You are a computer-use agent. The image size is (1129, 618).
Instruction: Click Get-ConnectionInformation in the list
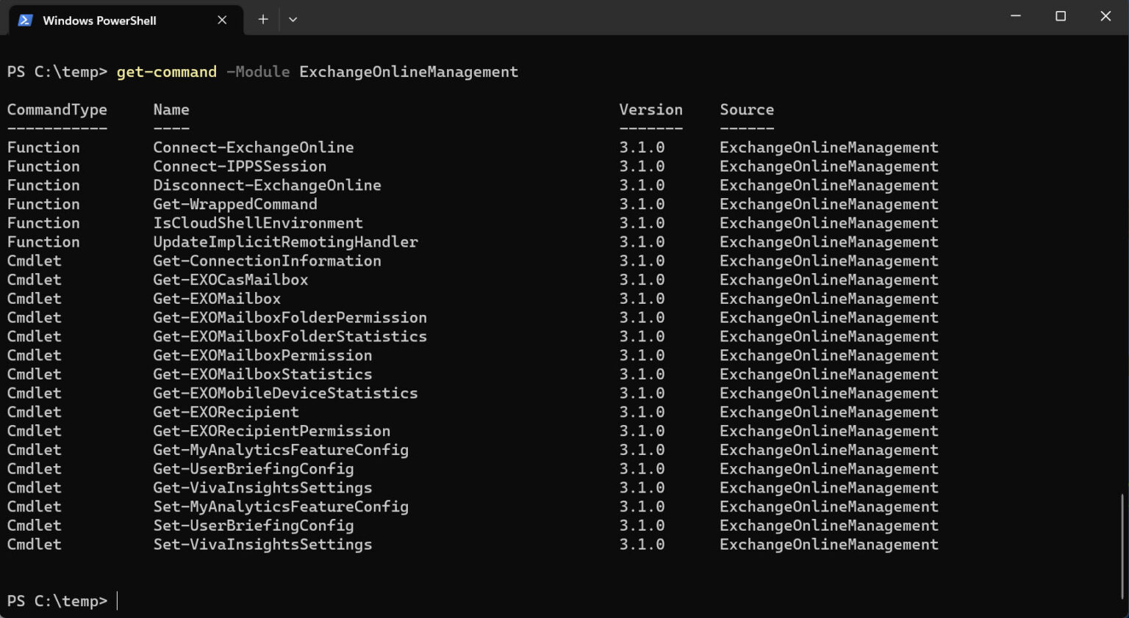[267, 261]
